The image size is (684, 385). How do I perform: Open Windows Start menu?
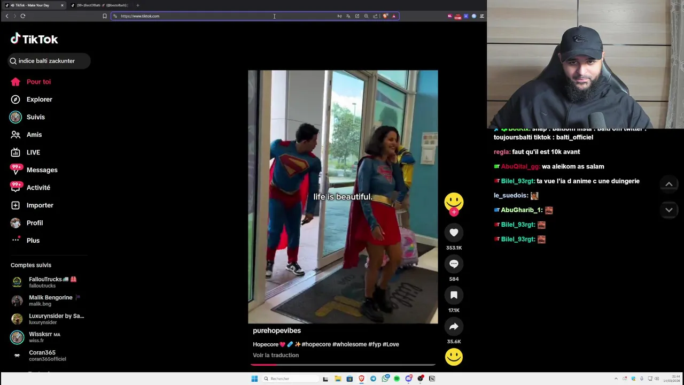(x=254, y=379)
